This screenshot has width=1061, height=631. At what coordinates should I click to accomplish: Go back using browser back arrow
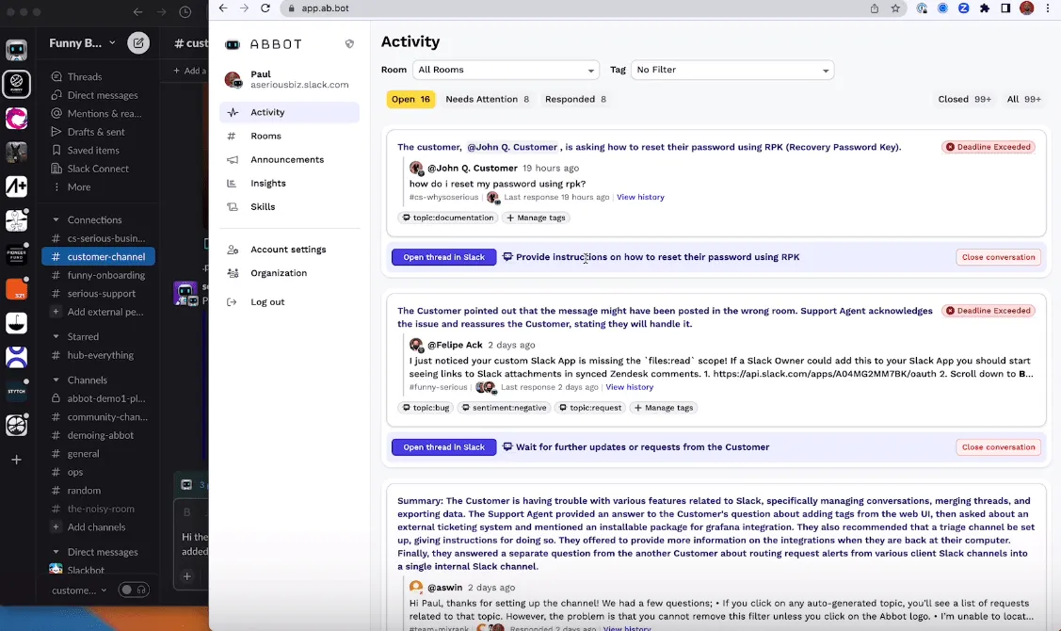click(222, 8)
